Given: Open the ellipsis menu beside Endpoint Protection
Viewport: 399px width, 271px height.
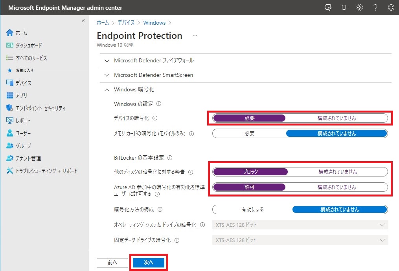Looking at the screenshot, I should coord(195,36).
